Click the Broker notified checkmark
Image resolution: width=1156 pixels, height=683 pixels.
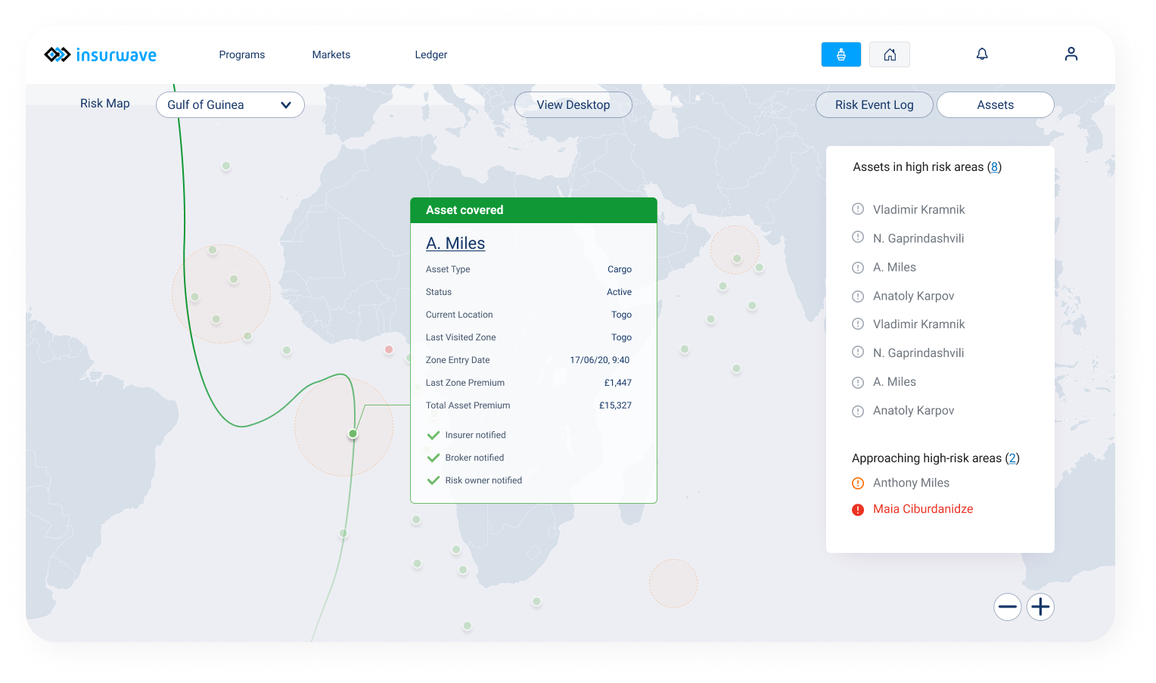433,458
